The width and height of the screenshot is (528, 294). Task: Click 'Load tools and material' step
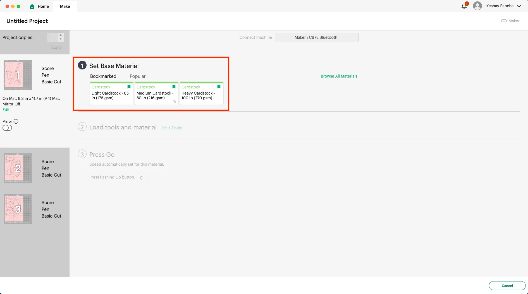123,127
